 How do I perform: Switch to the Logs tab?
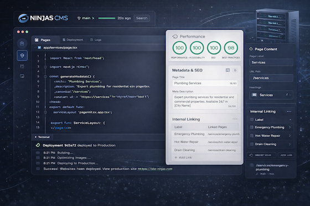96,40
